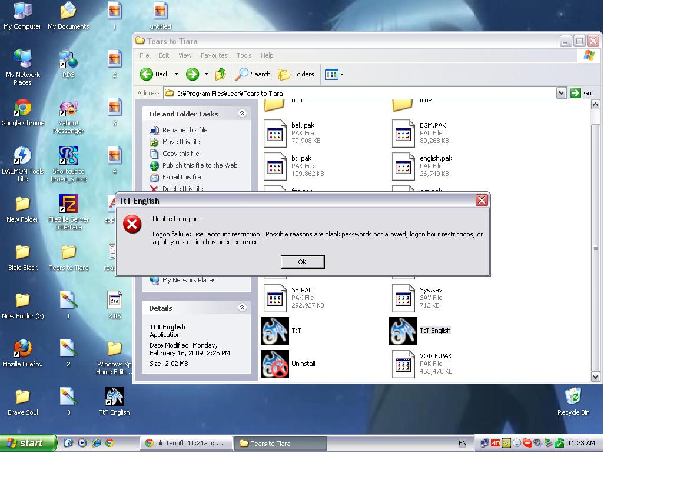Select DAEMON Tools Lite desktop shortcut

[23, 164]
